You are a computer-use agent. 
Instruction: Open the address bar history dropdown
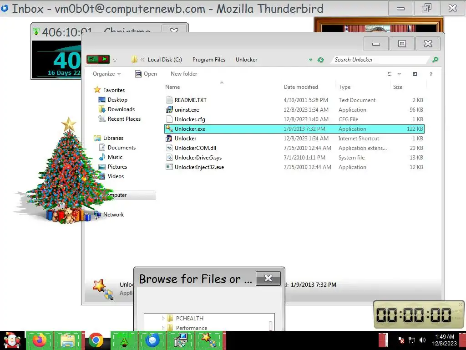310,60
